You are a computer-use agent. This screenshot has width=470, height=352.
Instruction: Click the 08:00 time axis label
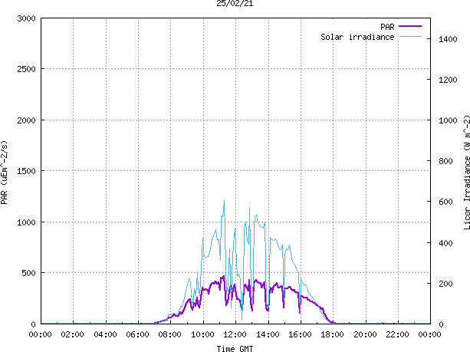(x=170, y=334)
